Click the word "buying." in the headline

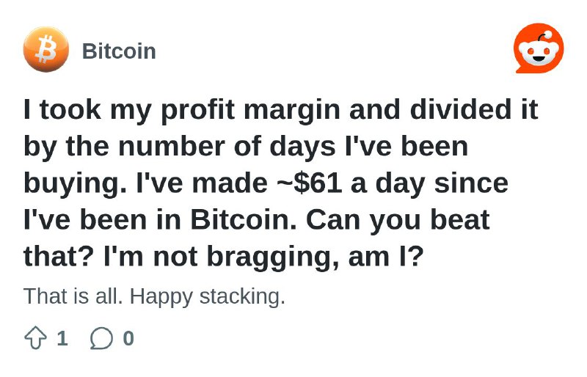pos(75,183)
